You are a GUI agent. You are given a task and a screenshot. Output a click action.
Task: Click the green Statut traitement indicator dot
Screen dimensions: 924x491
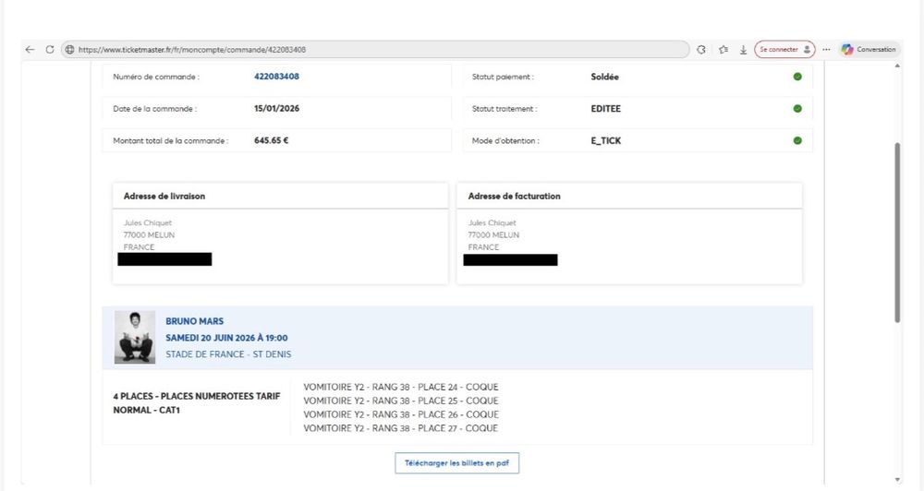tap(797, 109)
